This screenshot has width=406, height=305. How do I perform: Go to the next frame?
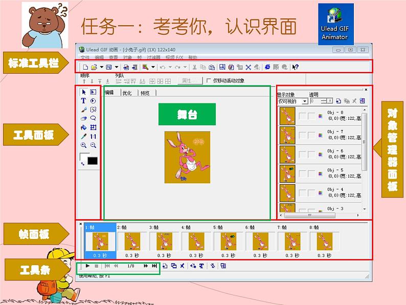point(146,266)
